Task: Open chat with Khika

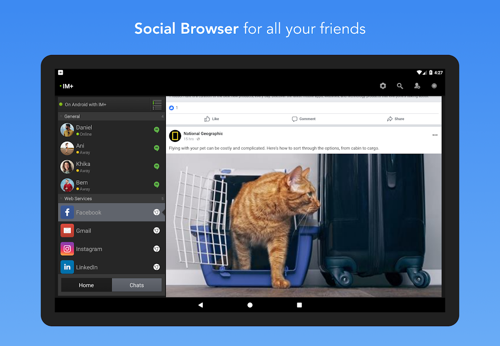Action: 112,167
